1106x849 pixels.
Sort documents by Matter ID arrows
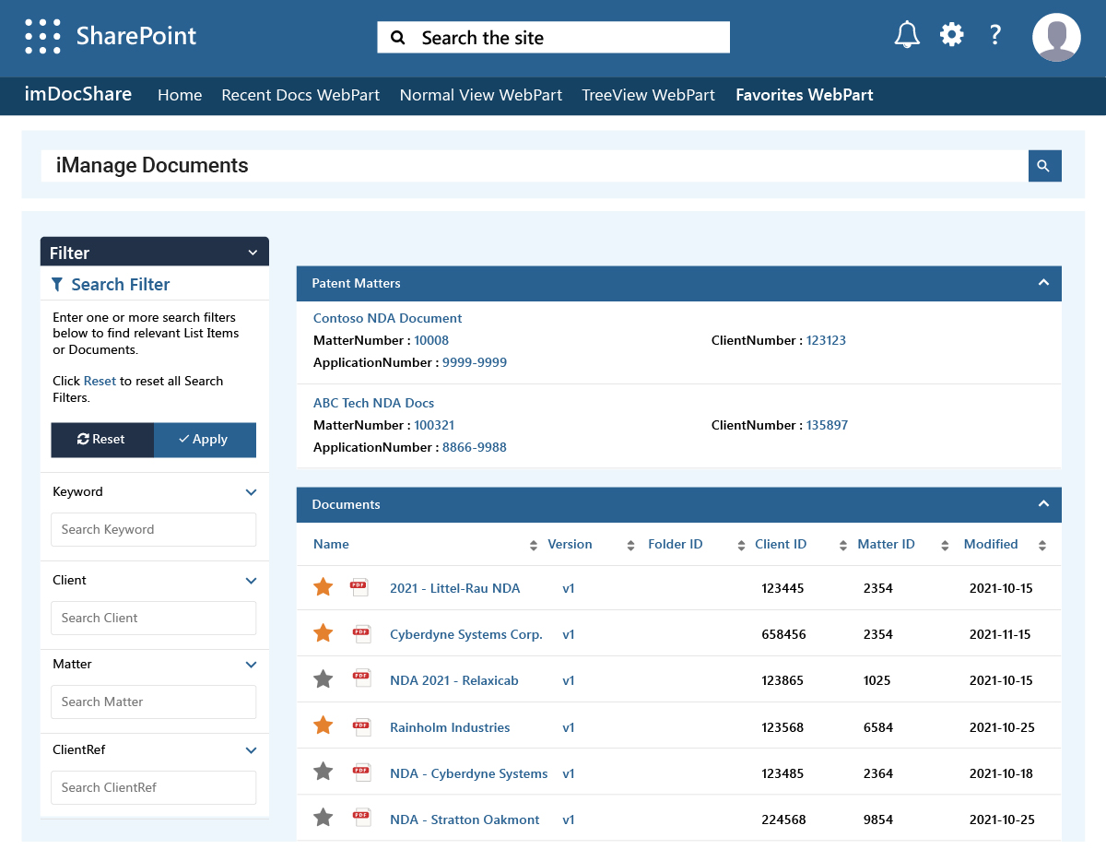945,545
